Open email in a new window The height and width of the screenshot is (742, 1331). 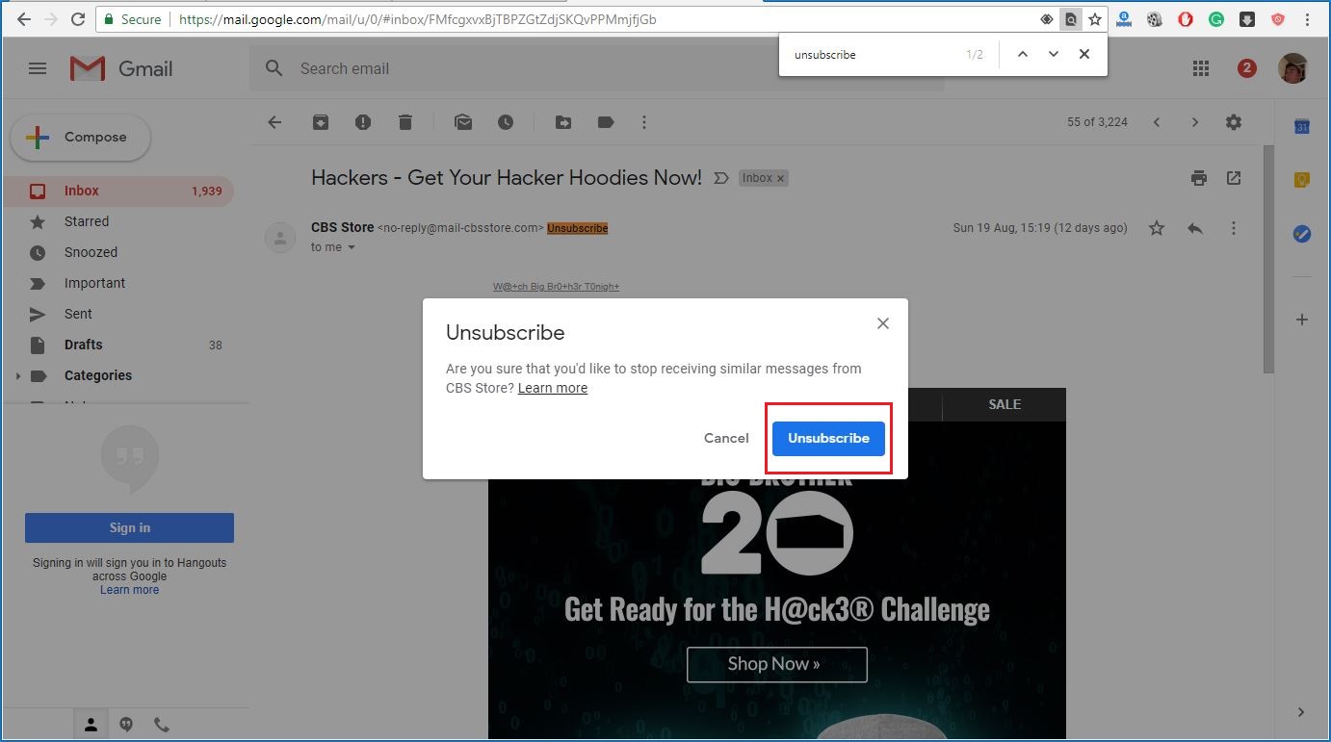1234,178
